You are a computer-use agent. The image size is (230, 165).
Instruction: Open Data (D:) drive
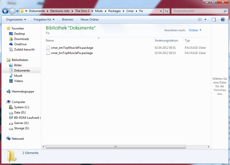20,112
